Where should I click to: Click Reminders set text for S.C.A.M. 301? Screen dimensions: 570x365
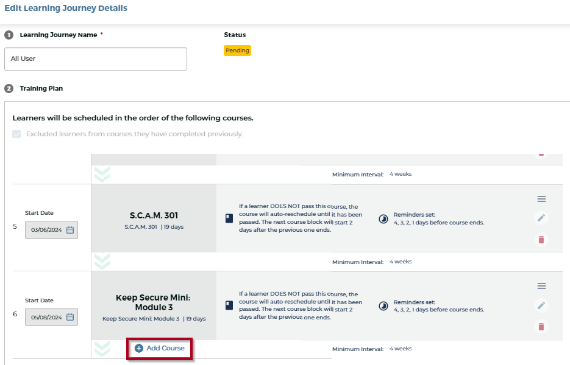click(x=439, y=218)
